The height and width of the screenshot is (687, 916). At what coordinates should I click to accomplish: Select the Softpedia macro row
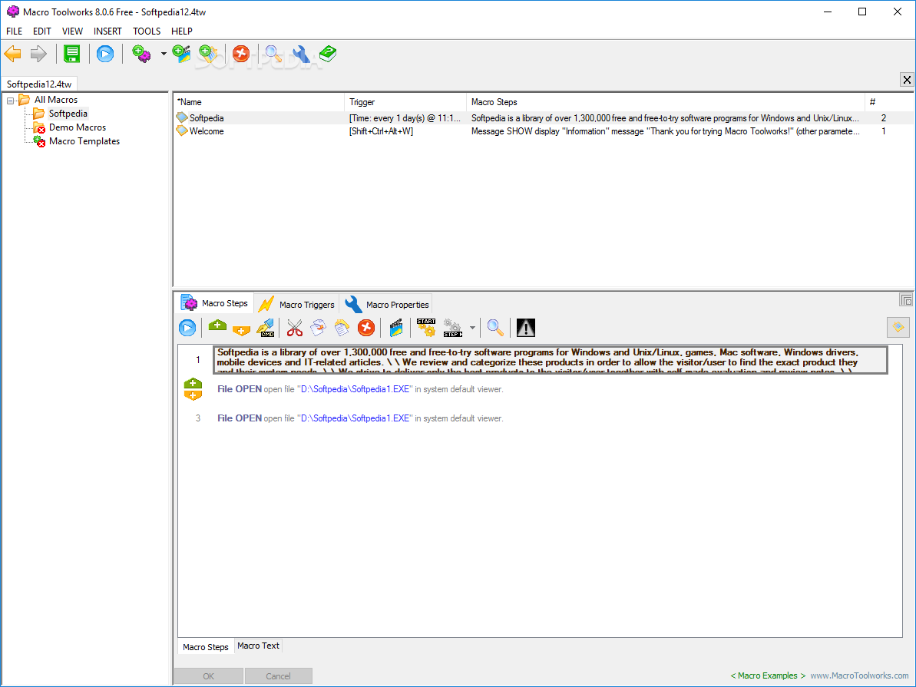[x=544, y=118]
